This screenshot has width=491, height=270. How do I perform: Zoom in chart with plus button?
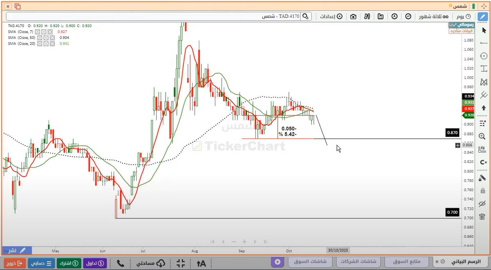244,242
